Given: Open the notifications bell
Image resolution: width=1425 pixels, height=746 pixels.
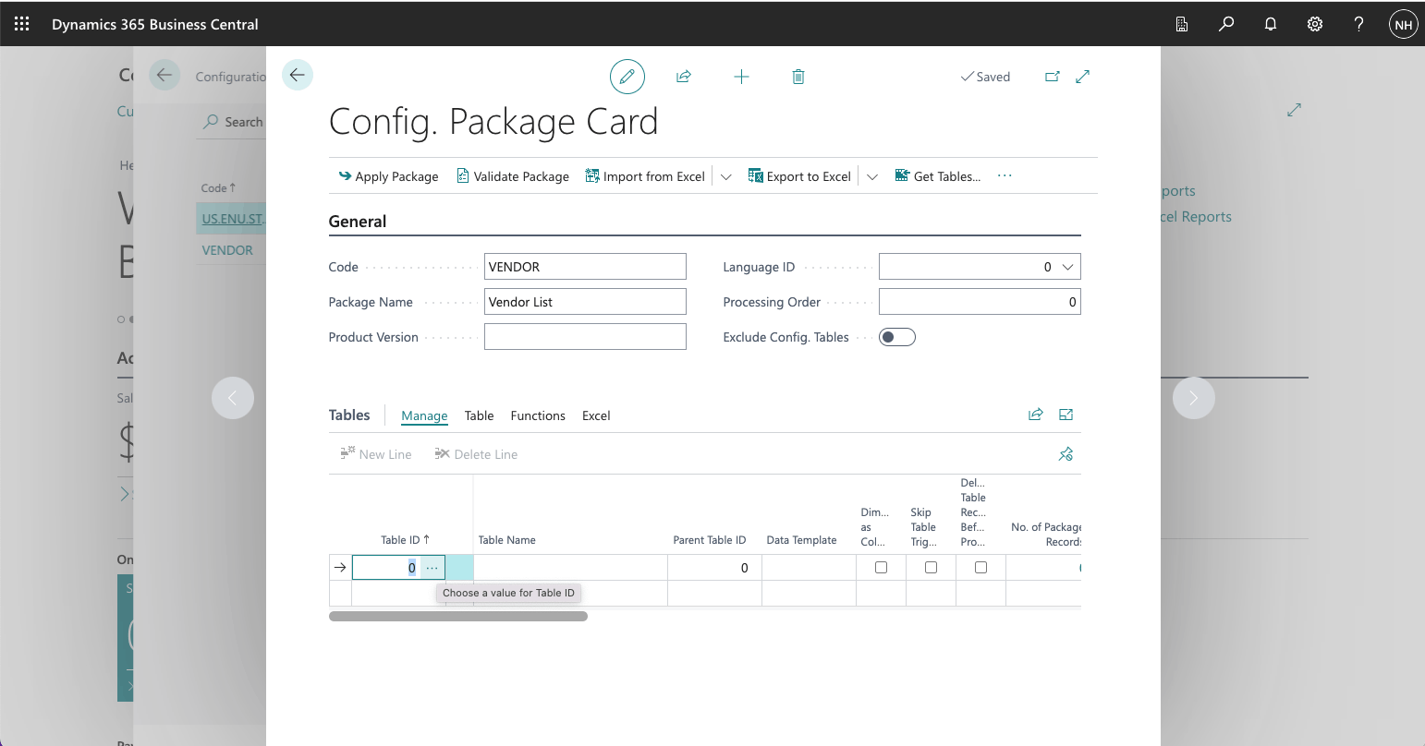Looking at the screenshot, I should tap(1271, 25).
